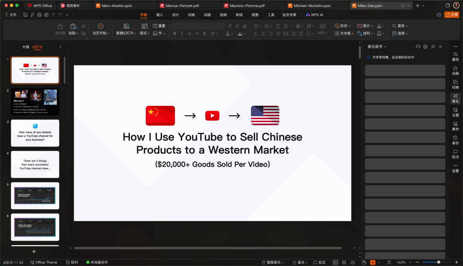
Task: Click the 新建幻灯片 new slide icon
Action: [126, 26]
